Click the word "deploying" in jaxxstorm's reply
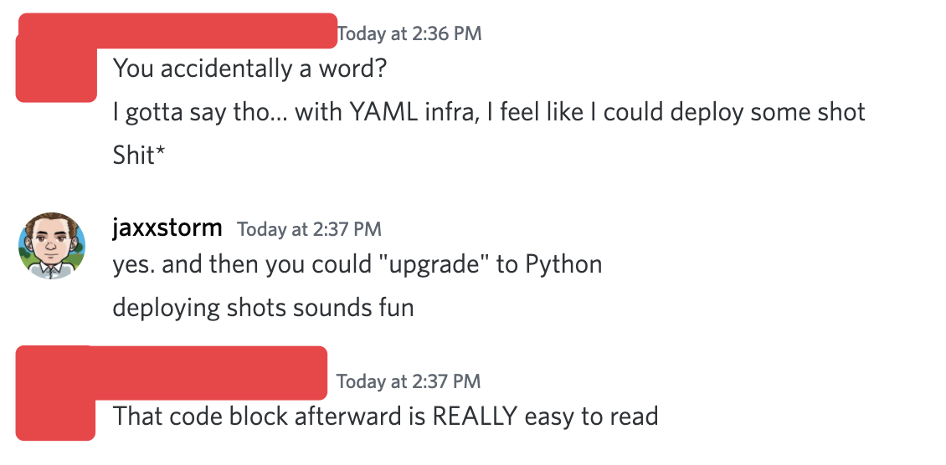The width and height of the screenshot is (946, 465). pyautogui.click(x=166, y=308)
